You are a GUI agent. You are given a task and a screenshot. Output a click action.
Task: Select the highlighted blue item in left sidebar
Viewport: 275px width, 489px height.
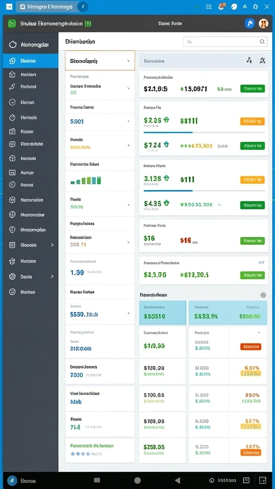click(31, 61)
